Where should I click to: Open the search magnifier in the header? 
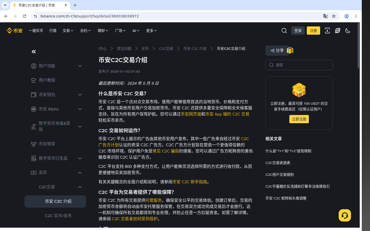click(x=284, y=31)
